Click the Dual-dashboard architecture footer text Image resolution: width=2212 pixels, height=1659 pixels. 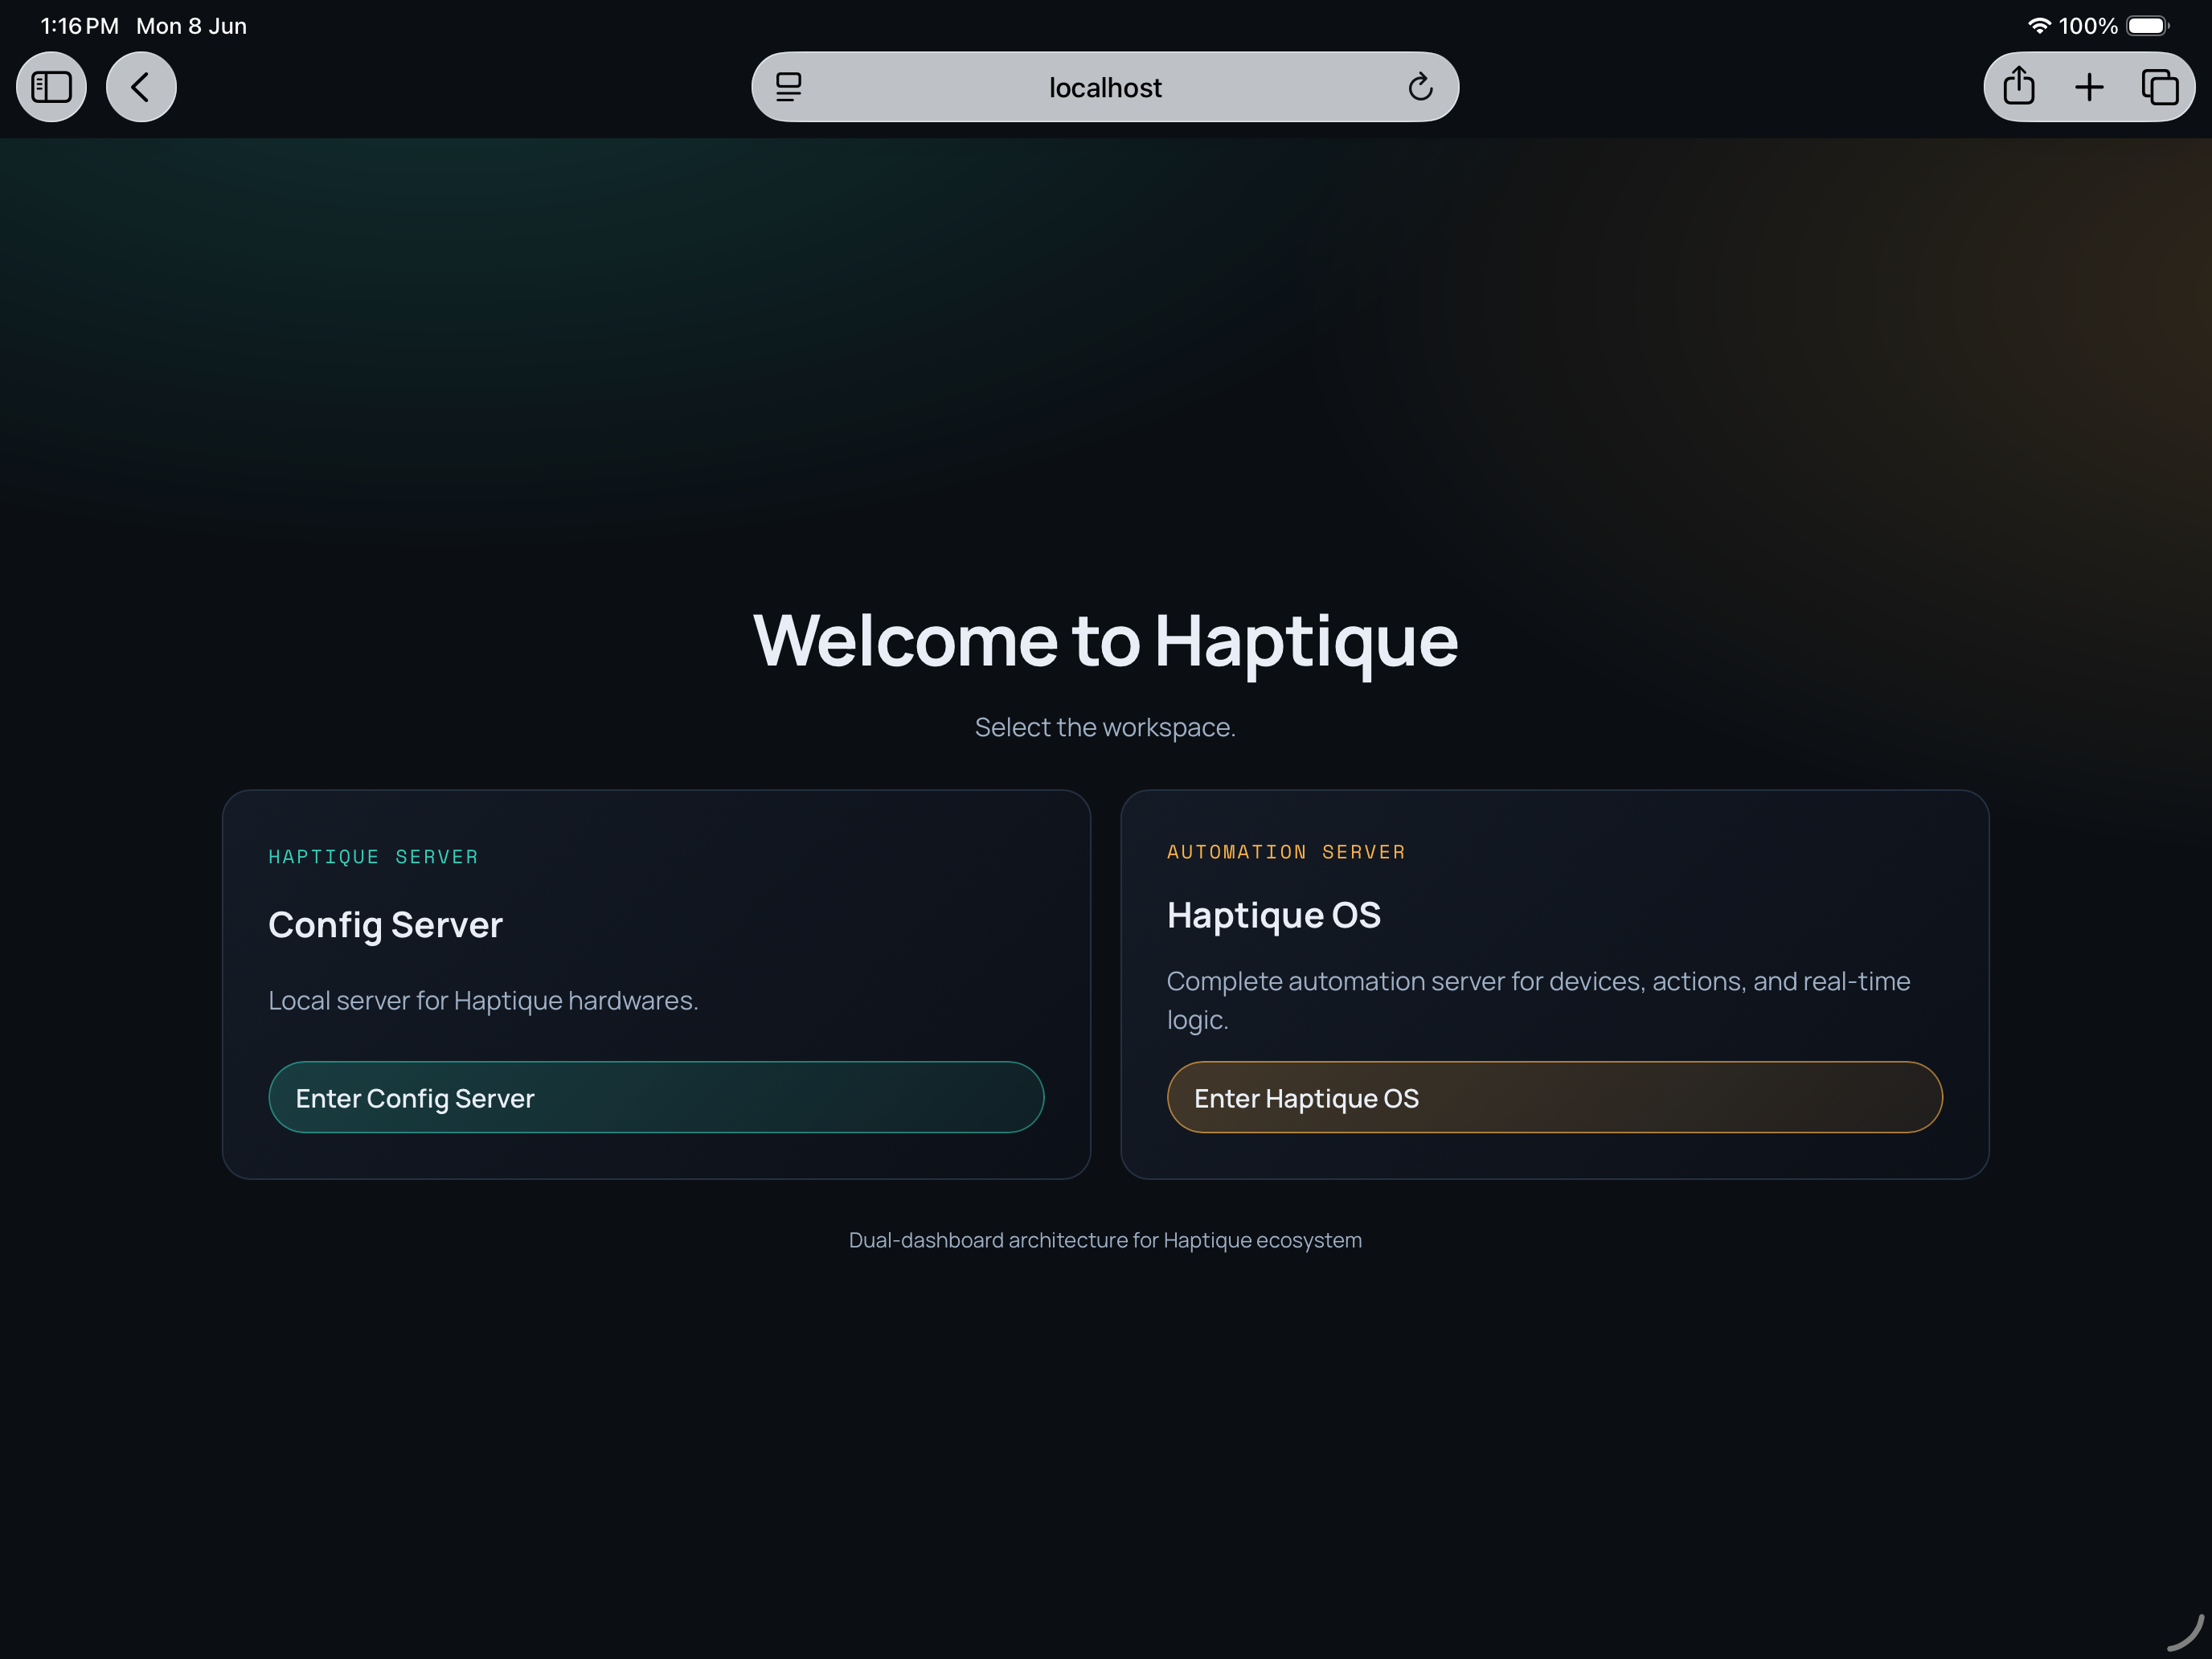(1105, 1240)
